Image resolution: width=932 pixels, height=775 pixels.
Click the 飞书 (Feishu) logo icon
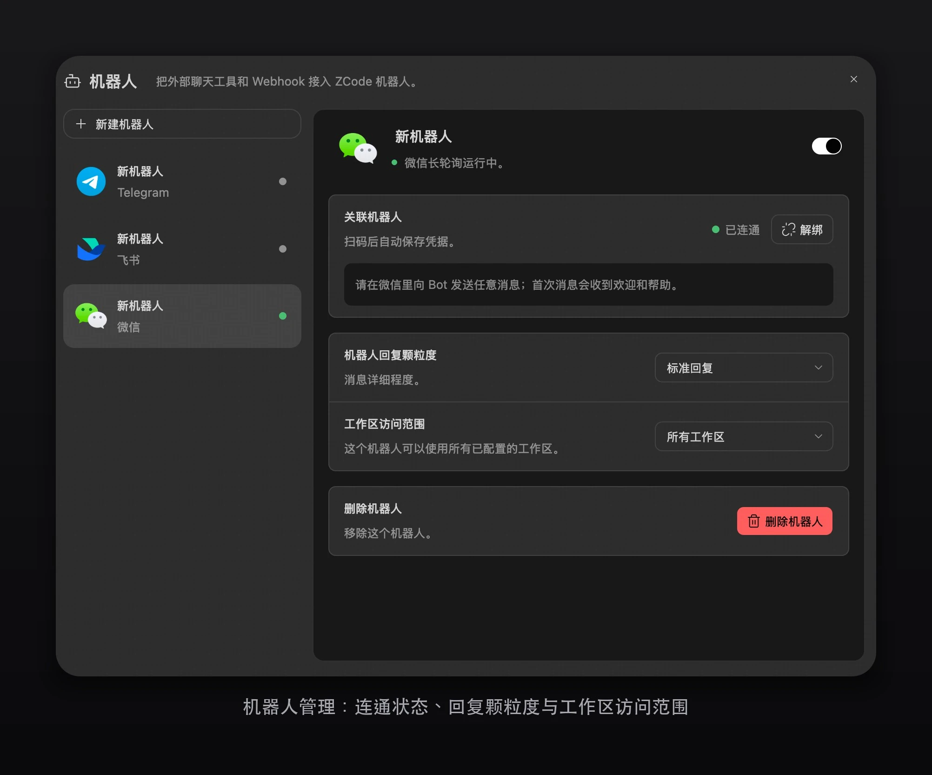point(91,249)
